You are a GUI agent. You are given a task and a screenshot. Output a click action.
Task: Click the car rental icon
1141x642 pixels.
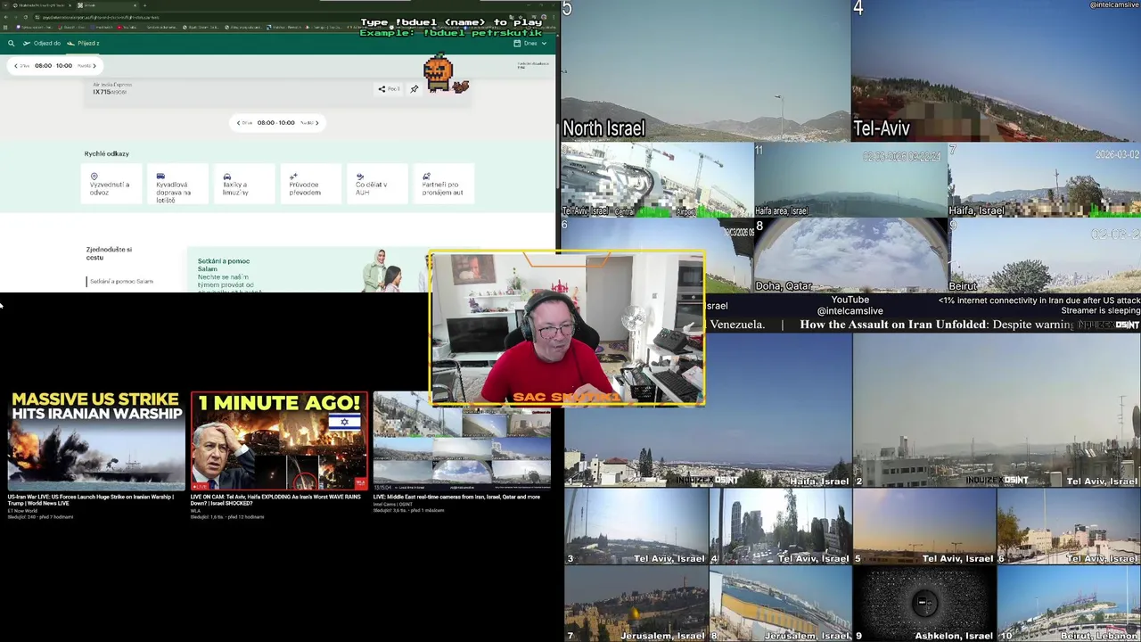[426, 177]
